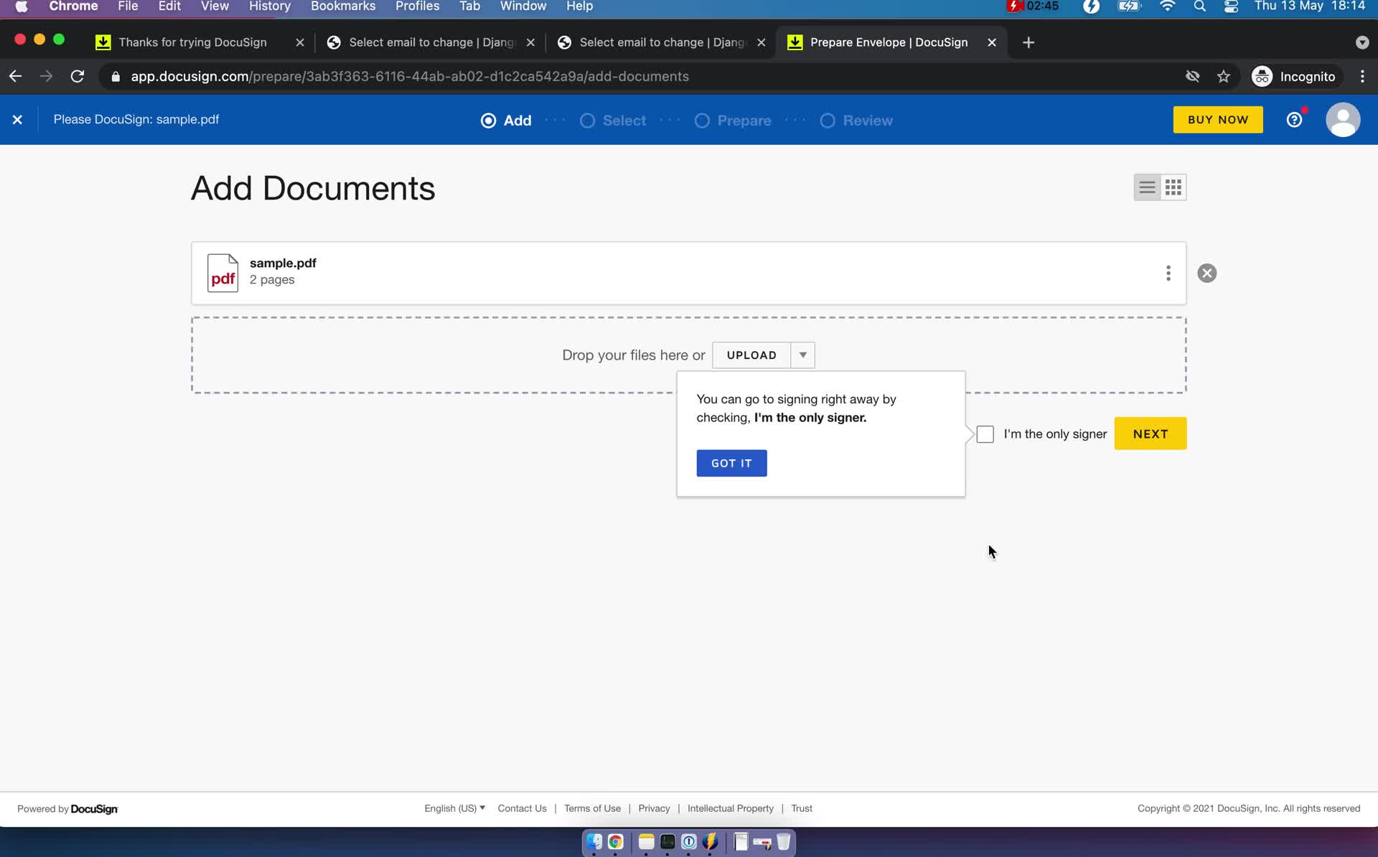Open the Privacy footer link
1378x857 pixels.
point(654,808)
